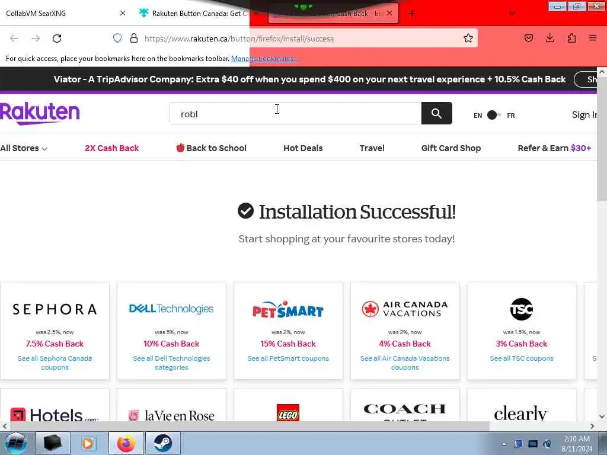607x455 pixels.
Task: Open the Back to School section
Action: pos(212,148)
